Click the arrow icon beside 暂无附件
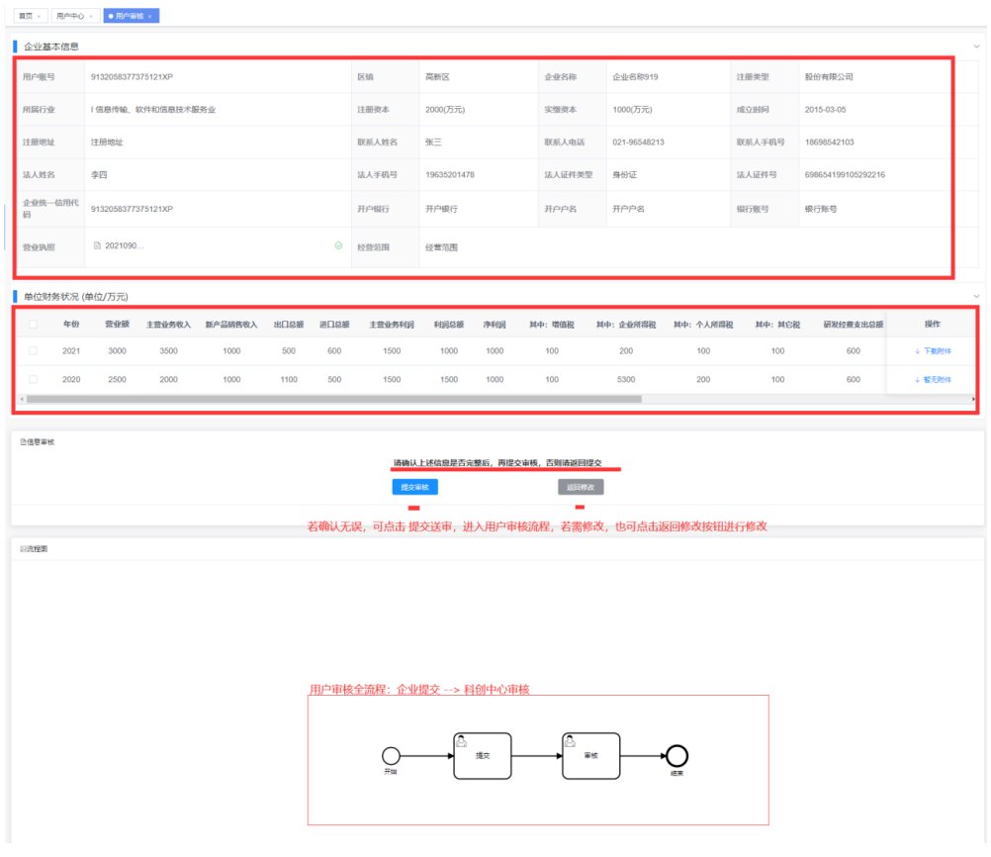The height and width of the screenshot is (857, 991). click(x=917, y=380)
